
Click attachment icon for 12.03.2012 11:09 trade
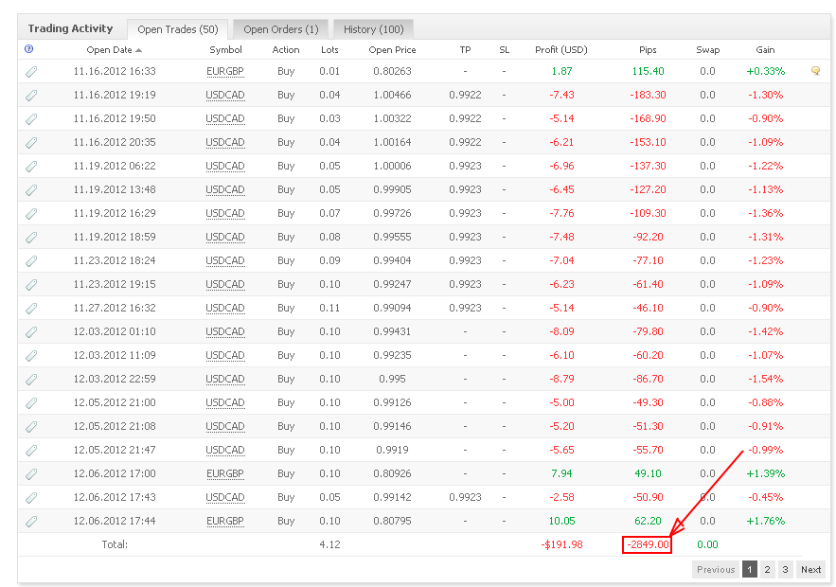click(x=31, y=356)
